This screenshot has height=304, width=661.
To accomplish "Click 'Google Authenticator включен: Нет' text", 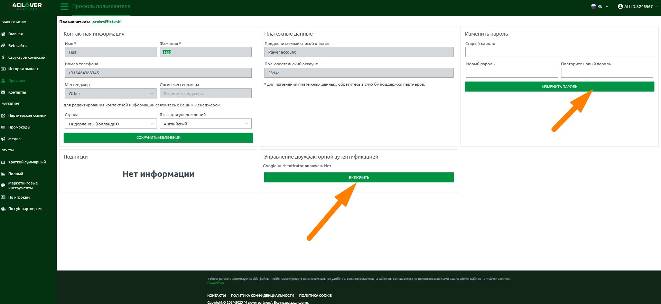I will coord(297,166).
